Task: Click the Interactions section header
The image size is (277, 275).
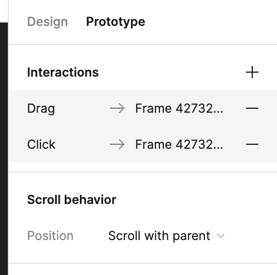Action: point(63,72)
